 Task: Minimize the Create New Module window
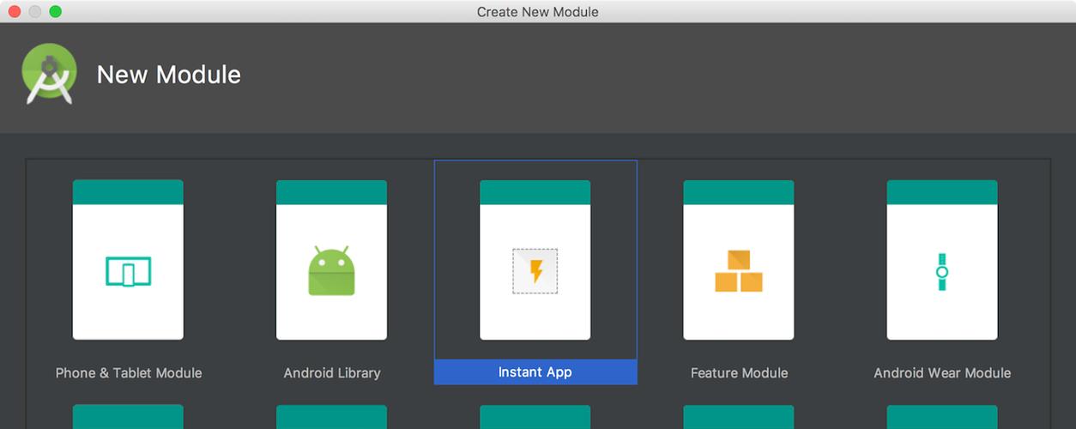(35, 11)
